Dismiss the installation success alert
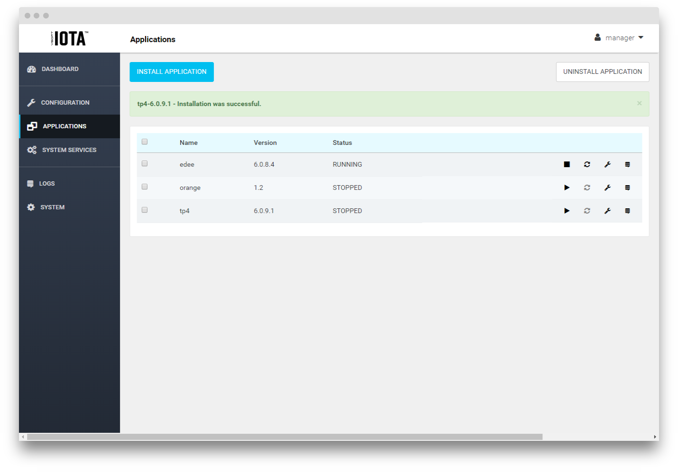The height and width of the screenshot is (474, 678). [x=639, y=103]
